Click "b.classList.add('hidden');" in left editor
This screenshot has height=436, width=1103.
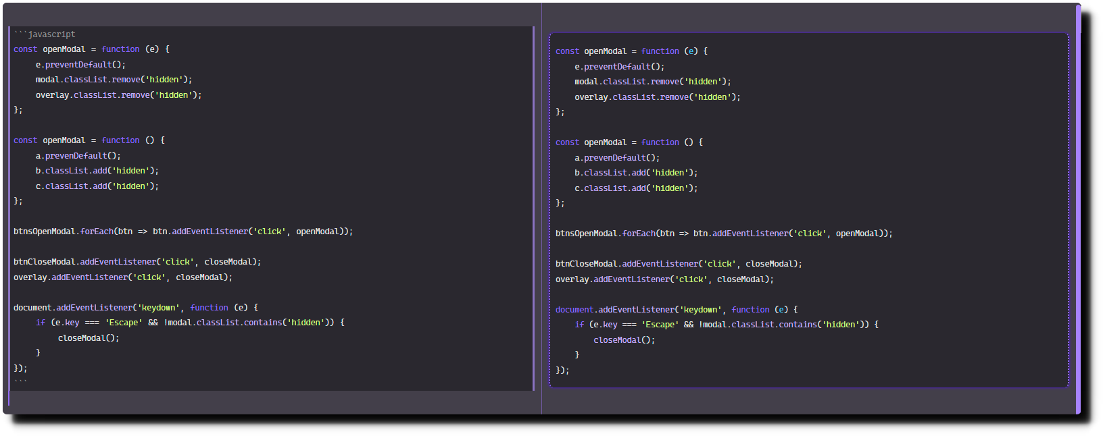[x=97, y=171]
